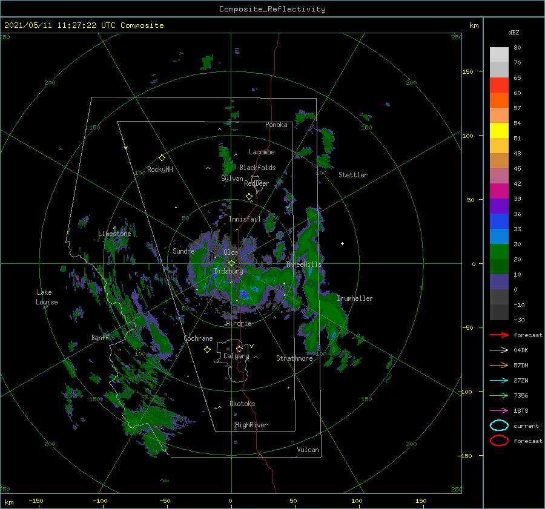Click the bright green swatch between 30 and 20 dBZ
The height and width of the screenshot is (509, 545).
[499, 252]
